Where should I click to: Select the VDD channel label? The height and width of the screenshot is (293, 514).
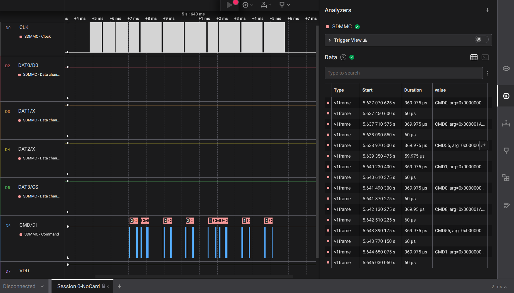point(24,271)
